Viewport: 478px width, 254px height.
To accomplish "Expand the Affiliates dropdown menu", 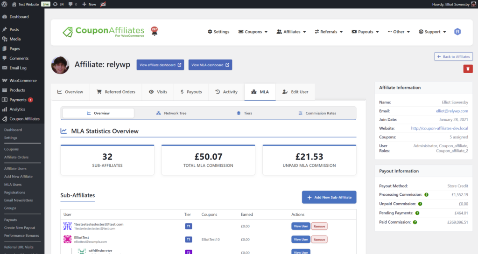I will 291,32.
